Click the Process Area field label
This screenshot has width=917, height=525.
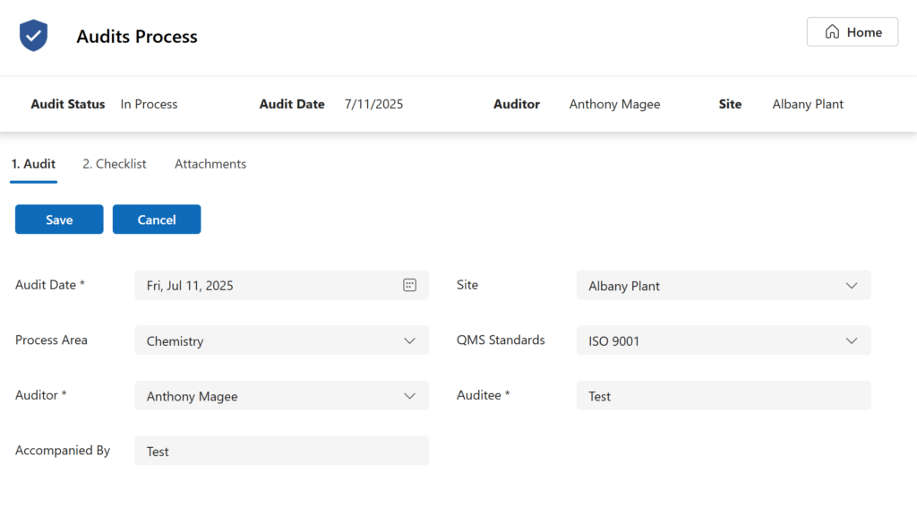51,340
